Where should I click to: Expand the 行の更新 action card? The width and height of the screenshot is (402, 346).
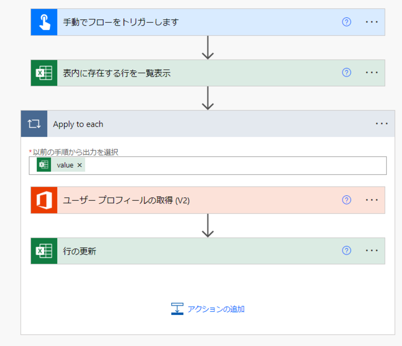click(x=186, y=251)
